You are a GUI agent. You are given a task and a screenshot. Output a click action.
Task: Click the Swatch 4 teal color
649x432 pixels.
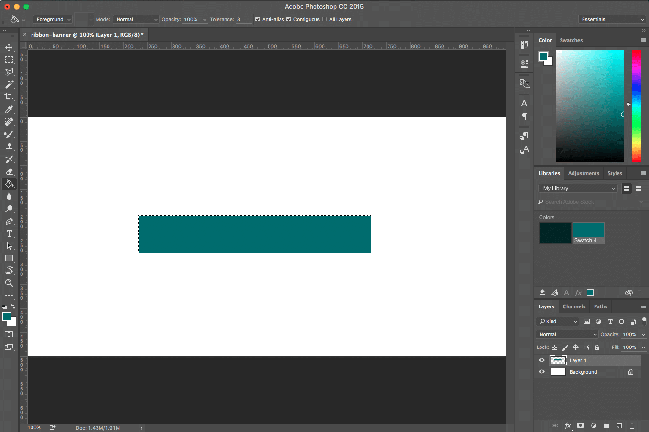pos(588,231)
